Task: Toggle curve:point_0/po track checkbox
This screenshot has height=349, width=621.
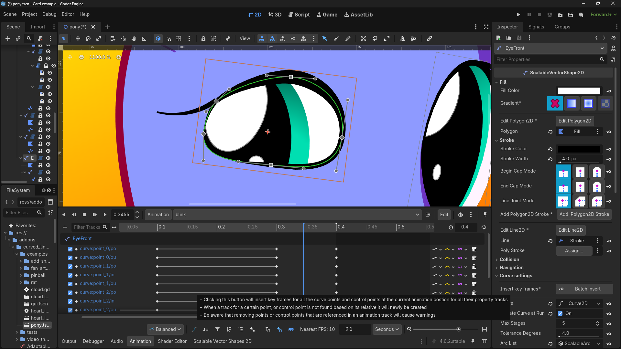Action: point(70,249)
